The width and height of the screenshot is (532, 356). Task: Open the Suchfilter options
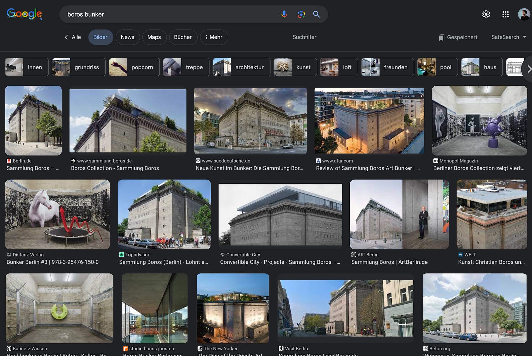click(304, 37)
